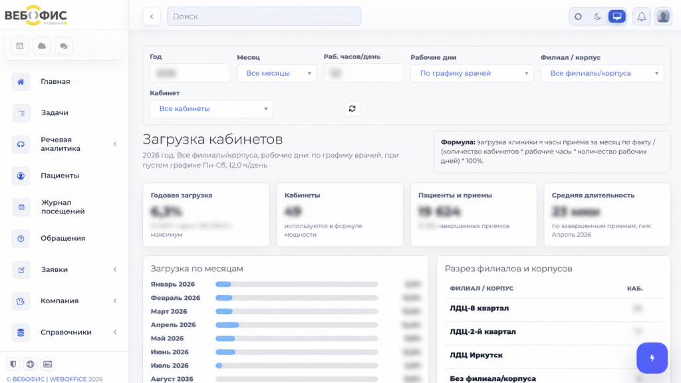Open the Кабинет dropdown
This screenshot has width=681, height=383.
pyautogui.click(x=211, y=109)
